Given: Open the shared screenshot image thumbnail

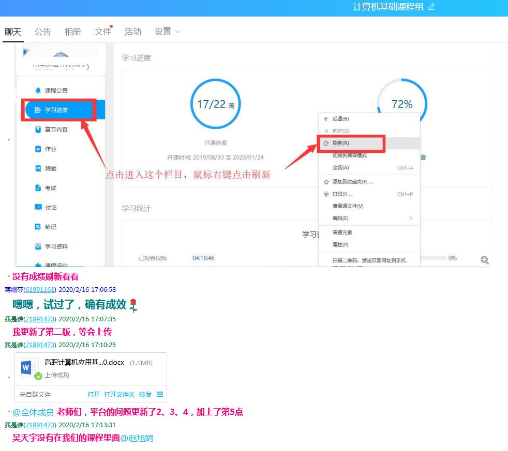Looking at the screenshot, I should 253,155.
